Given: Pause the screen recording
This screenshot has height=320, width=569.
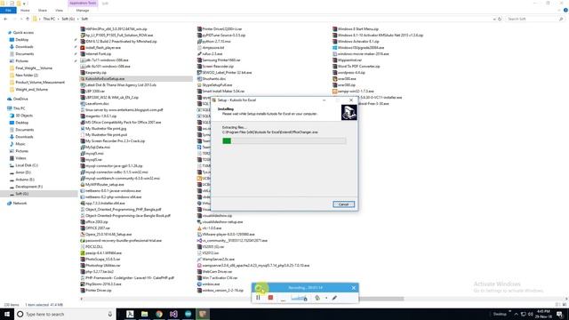Looking at the screenshot, I should (x=258, y=298).
